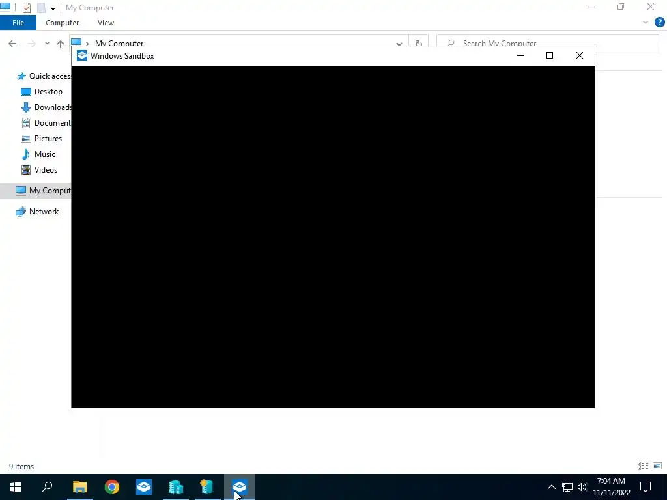Close the Windows Sandbox window
This screenshot has width=667, height=500.
pos(579,56)
